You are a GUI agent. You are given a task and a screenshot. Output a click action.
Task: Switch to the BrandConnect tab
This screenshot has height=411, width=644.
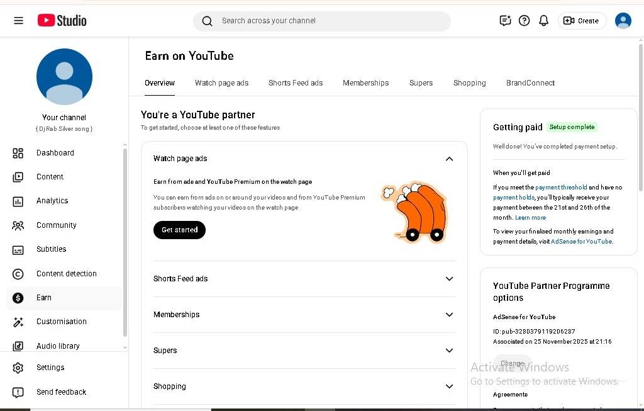pyautogui.click(x=530, y=83)
